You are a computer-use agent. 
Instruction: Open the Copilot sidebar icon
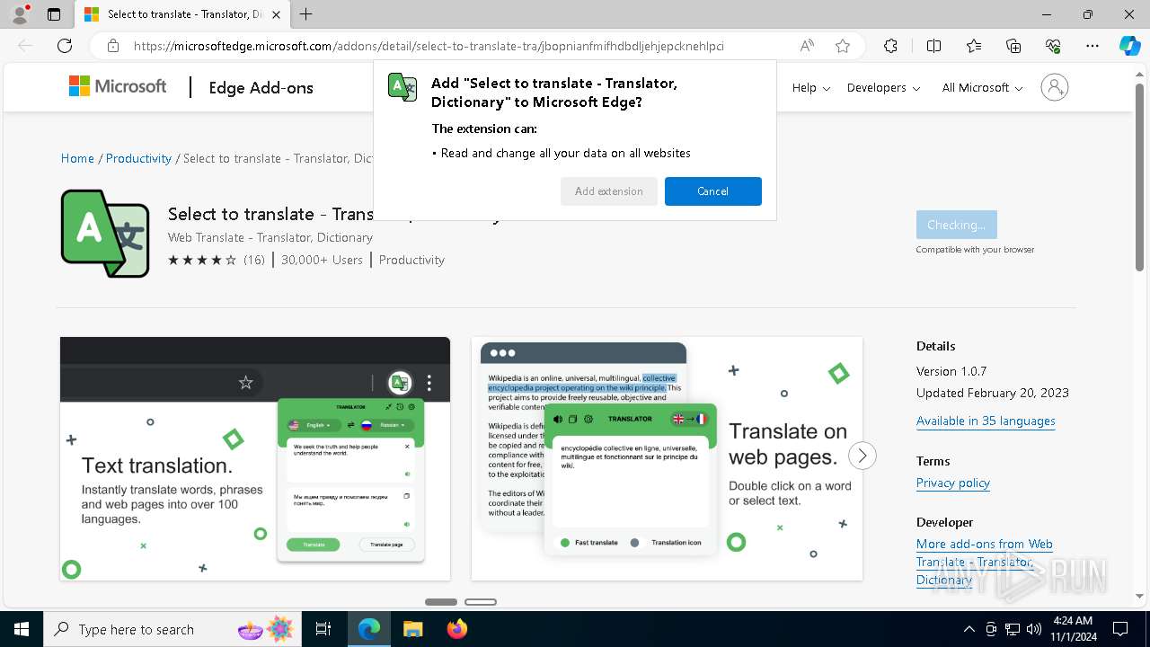pos(1129,46)
